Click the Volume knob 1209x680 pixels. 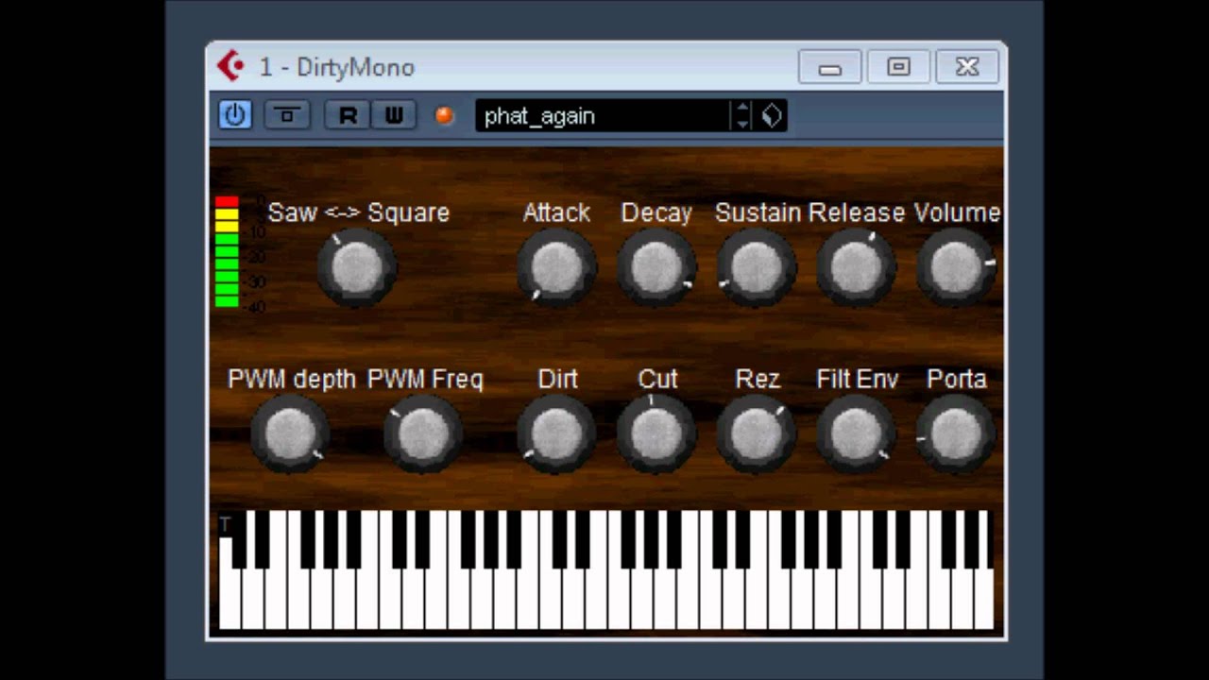coord(957,268)
